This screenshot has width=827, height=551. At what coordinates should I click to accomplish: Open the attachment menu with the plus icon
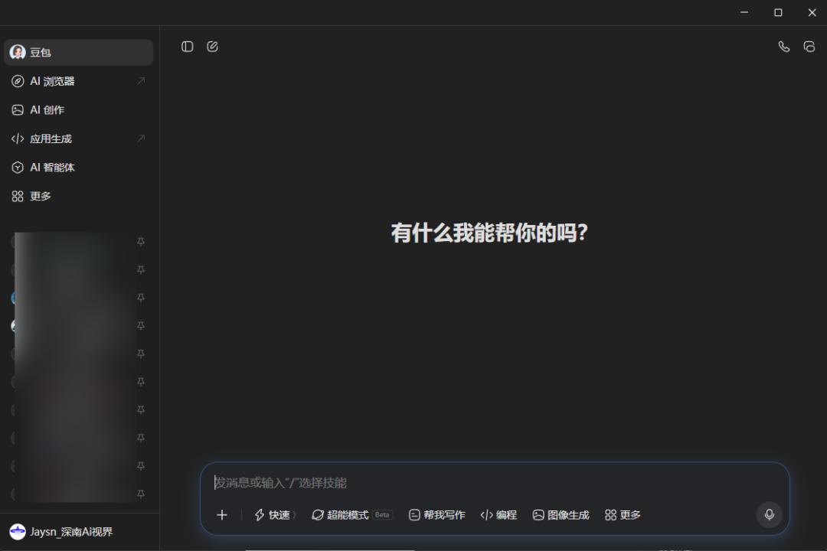click(222, 515)
